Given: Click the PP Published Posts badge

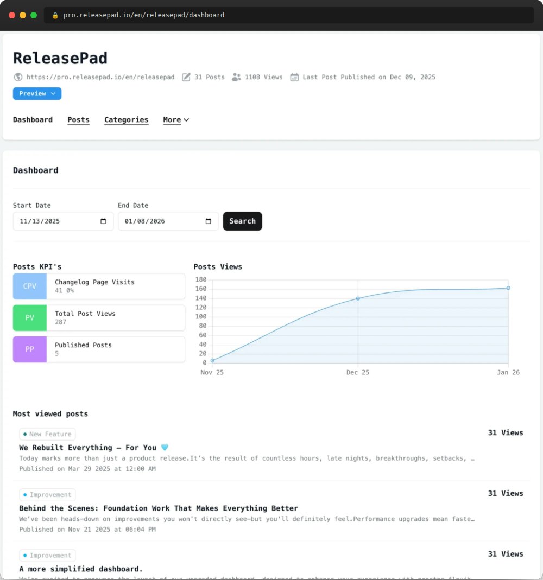Looking at the screenshot, I should (x=29, y=349).
